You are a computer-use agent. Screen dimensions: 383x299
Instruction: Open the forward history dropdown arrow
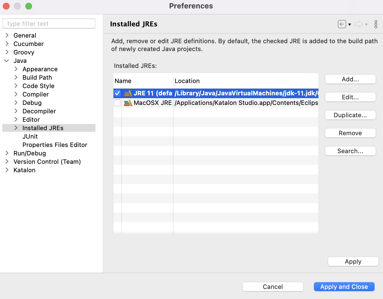pos(366,25)
